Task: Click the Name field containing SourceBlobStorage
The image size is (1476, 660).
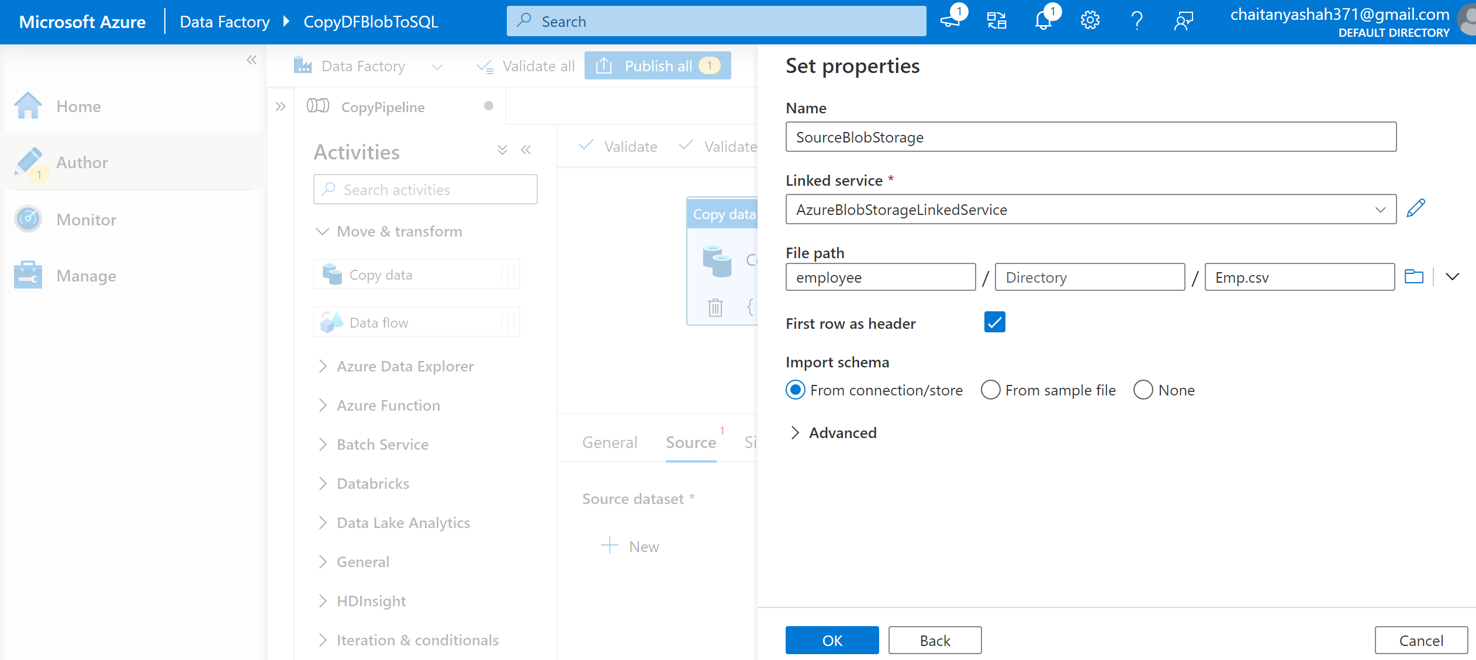Action: tap(1090, 137)
